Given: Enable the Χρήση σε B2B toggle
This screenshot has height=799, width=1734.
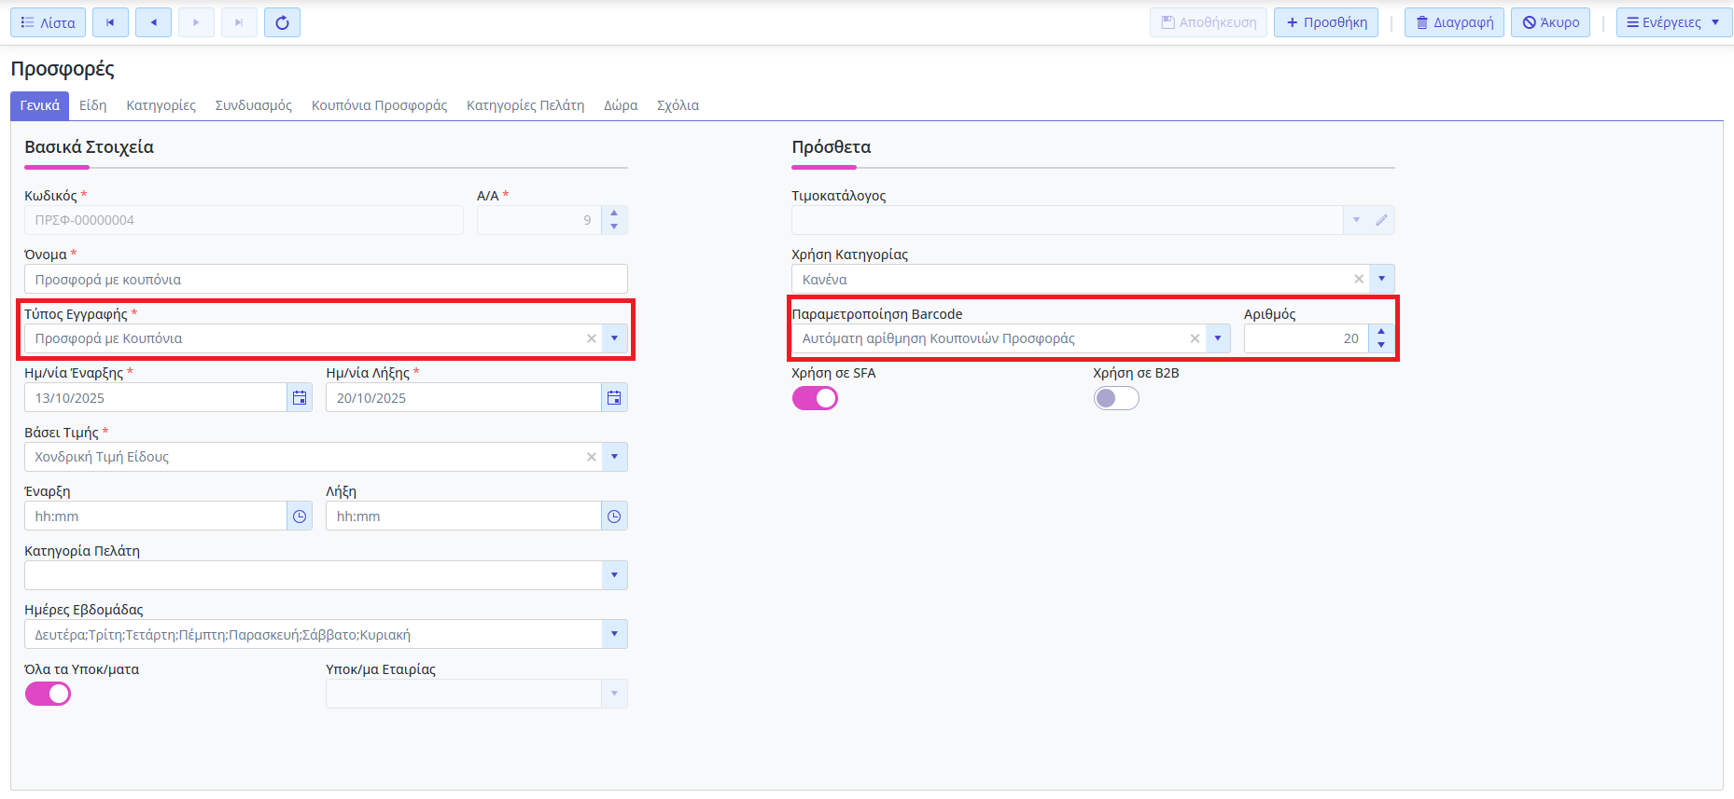Looking at the screenshot, I should point(1116,398).
